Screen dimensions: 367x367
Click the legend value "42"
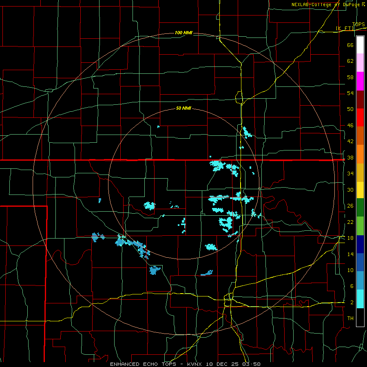point(350,141)
